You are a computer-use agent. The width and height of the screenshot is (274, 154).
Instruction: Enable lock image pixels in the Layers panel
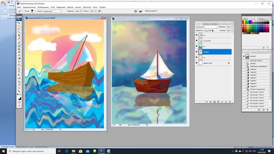coord(208,31)
